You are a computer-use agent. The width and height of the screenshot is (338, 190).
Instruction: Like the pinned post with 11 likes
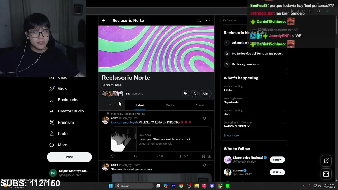click(159, 156)
